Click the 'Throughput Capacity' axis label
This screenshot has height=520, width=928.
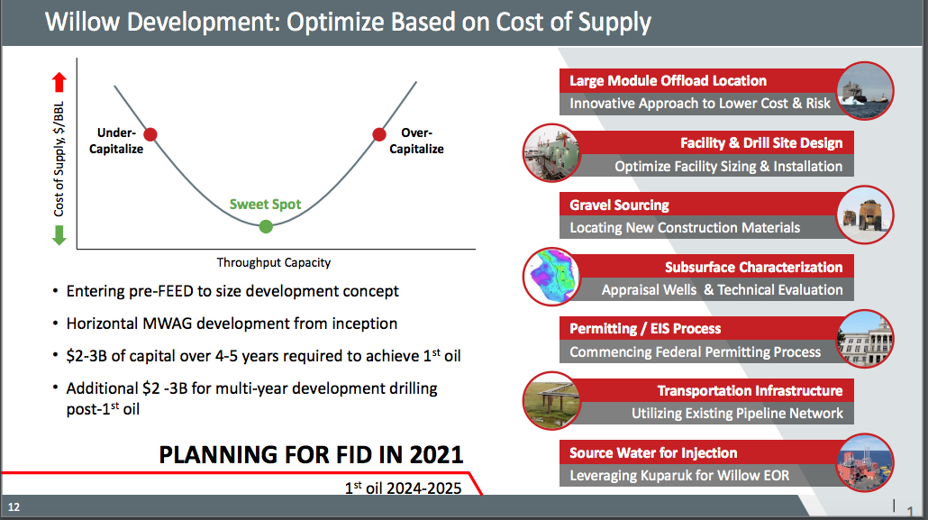click(x=273, y=262)
